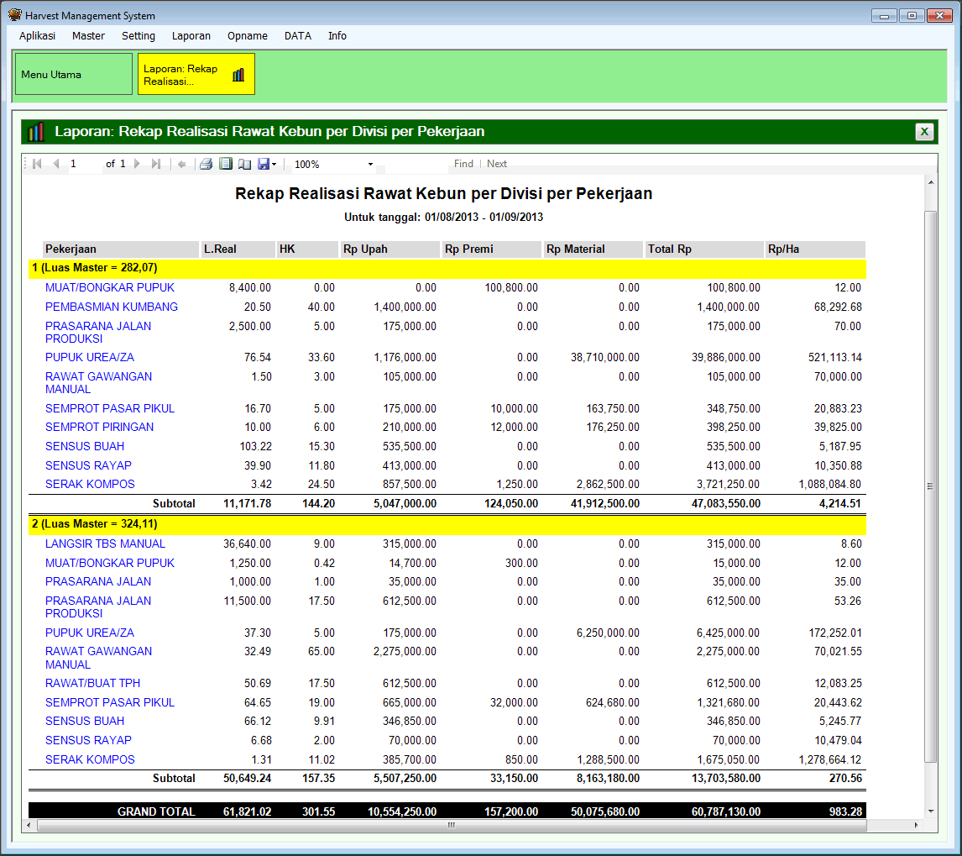Click horizontal scrollbar right arrow
Viewport: 962px width, 856px height.
tap(917, 825)
